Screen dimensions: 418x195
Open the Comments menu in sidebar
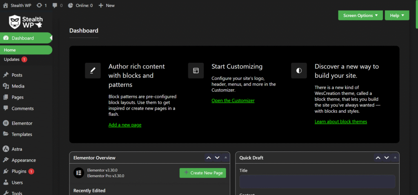coord(26,109)
